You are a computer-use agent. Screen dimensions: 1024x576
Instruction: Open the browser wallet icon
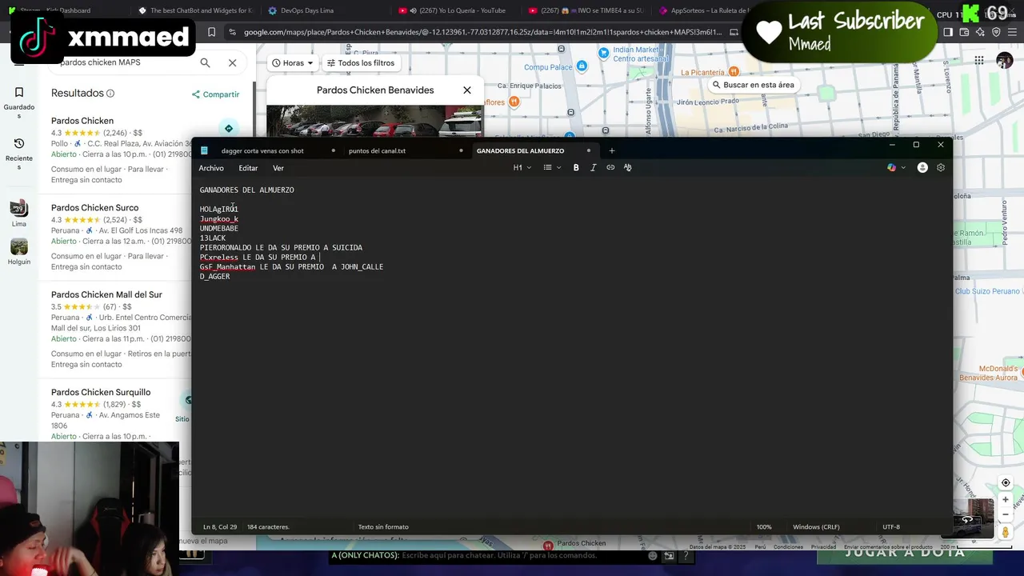click(x=964, y=32)
